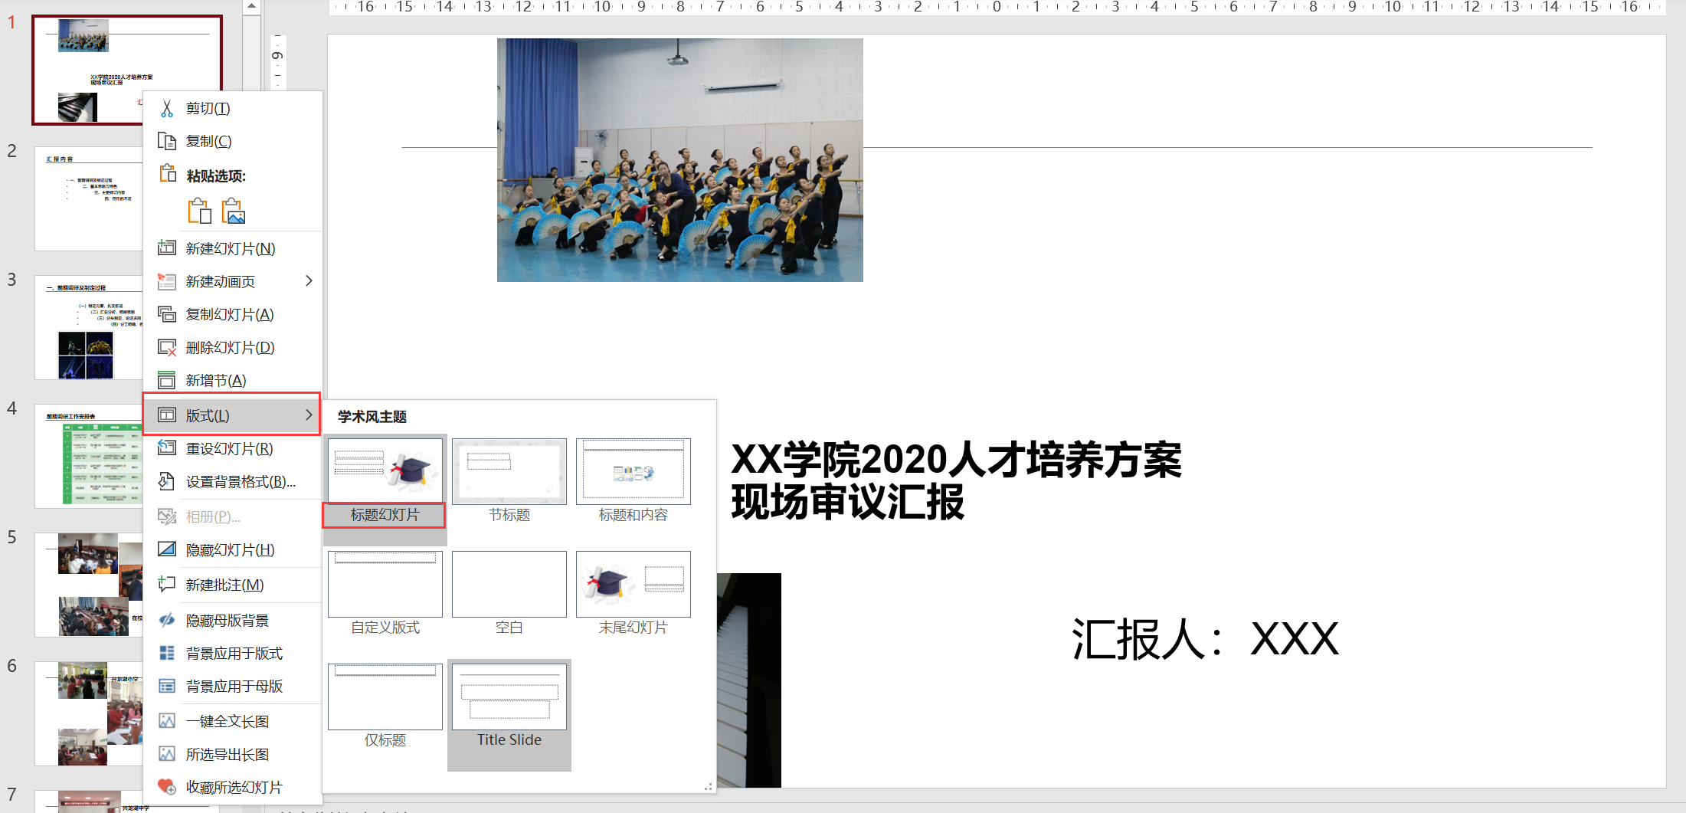Paste as picture icon

pyautogui.click(x=234, y=211)
